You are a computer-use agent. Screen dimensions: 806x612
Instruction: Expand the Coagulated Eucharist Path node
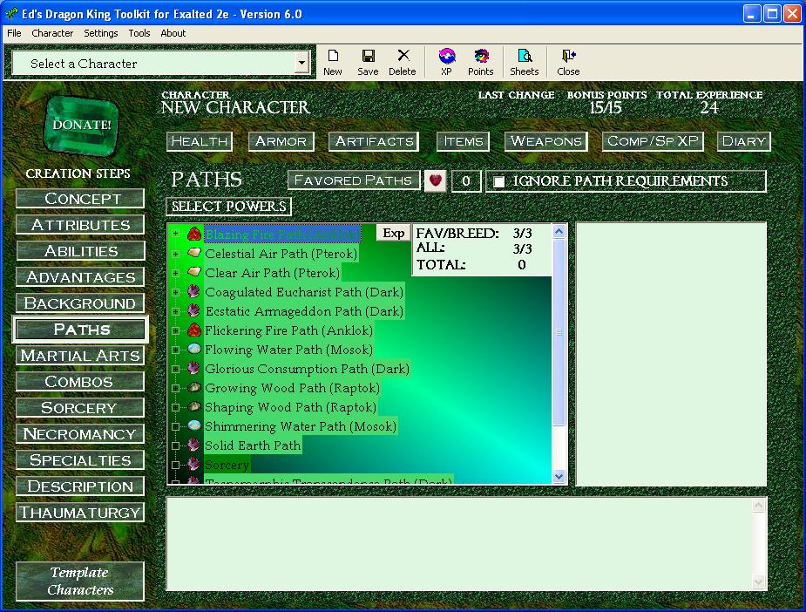[175, 292]
